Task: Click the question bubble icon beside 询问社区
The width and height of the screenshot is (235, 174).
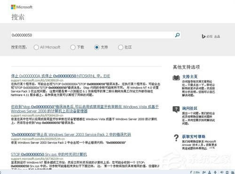Action: tap(176, 109)
